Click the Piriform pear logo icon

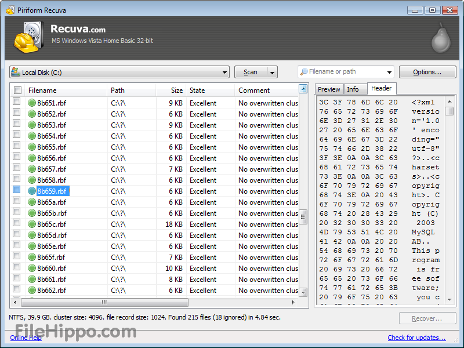[x=441, y=38]
